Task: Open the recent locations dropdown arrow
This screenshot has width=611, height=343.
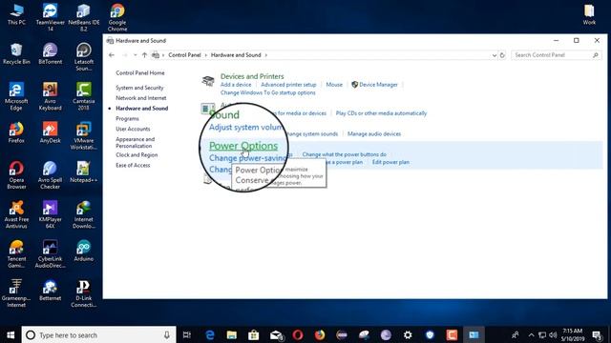Action: click(x=135, y=55)
